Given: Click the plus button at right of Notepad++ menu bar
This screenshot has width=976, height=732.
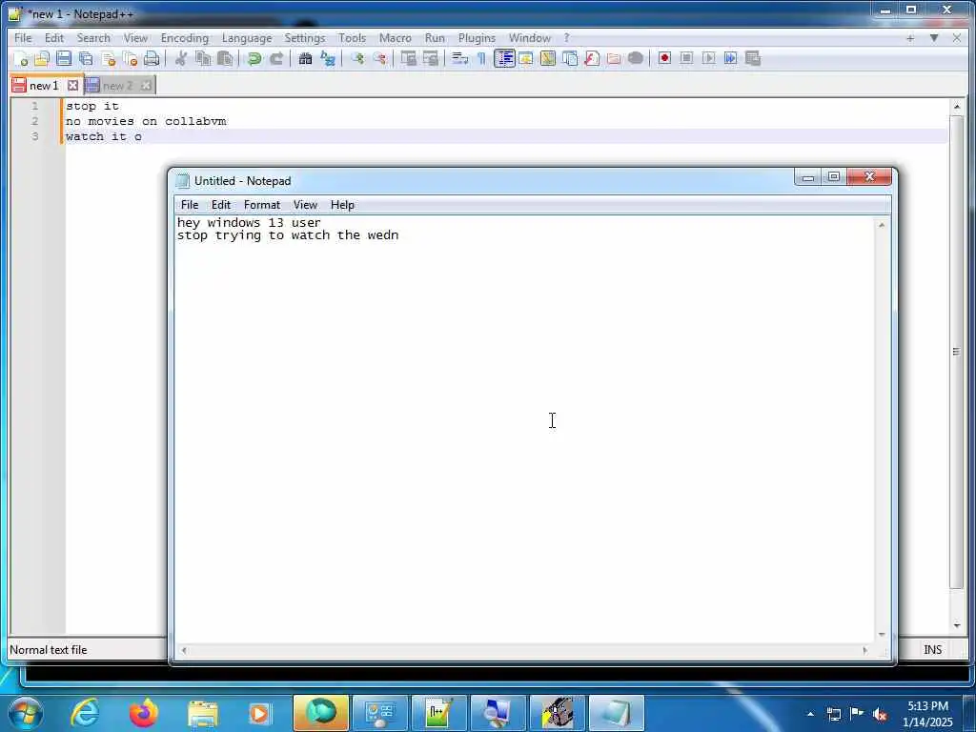Looking at the screenshot, I should click(x=910, y=38).
